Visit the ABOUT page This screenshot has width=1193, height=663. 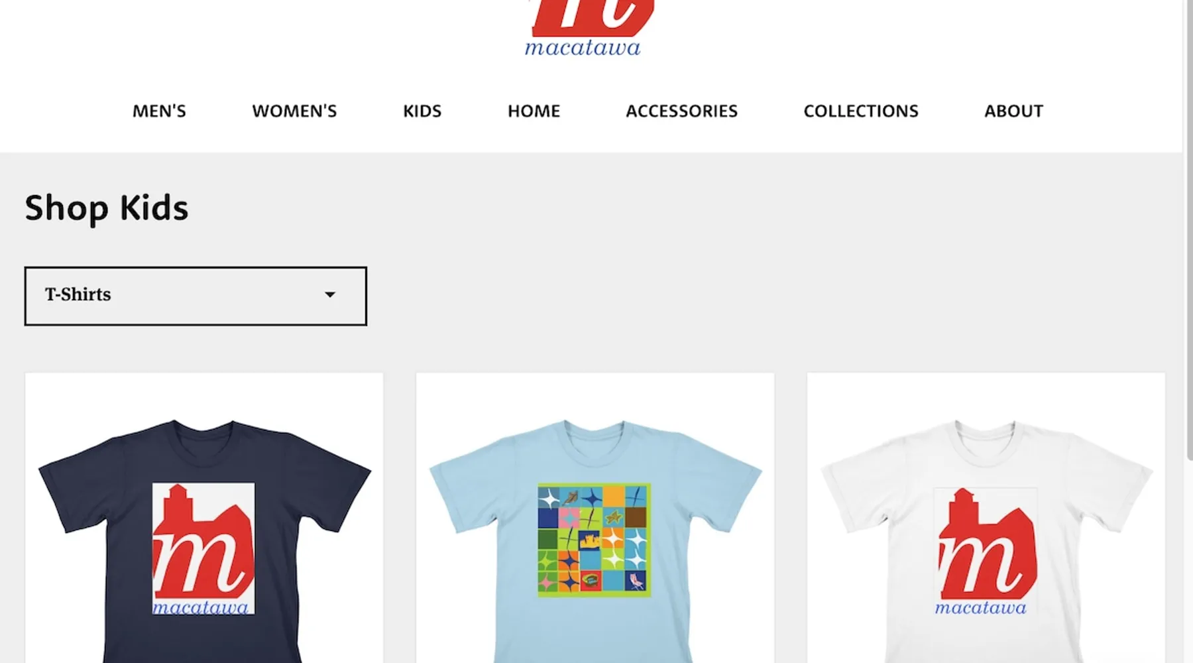point(1013,111)
